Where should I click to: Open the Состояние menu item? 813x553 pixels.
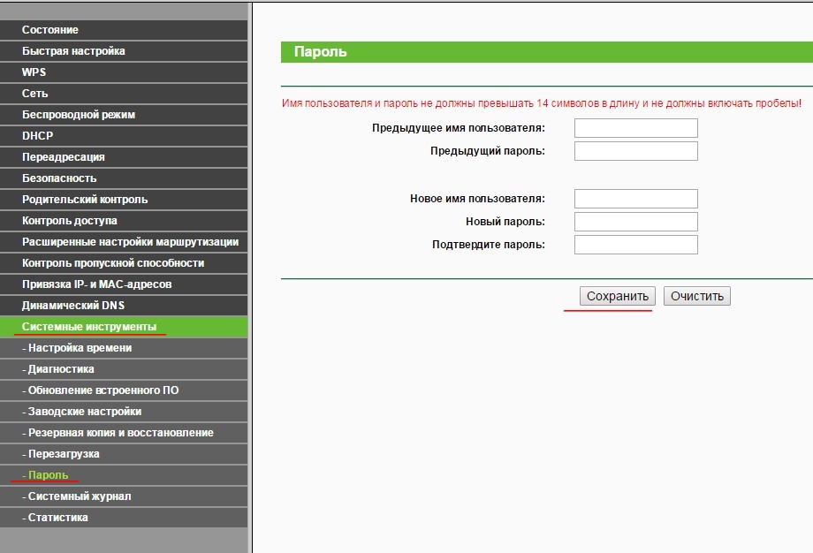point(124,30)
